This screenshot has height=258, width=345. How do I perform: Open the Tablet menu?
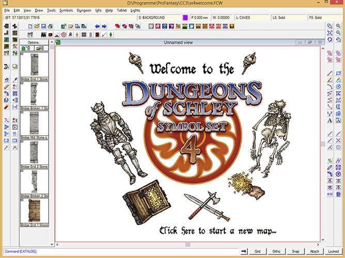pos(122,10)
